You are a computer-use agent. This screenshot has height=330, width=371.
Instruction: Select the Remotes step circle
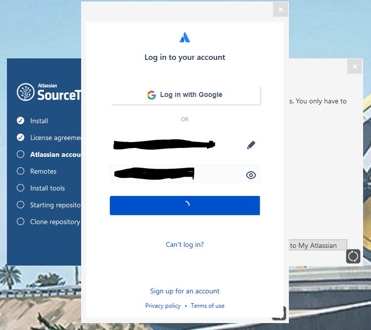pyautogui.click(x=21, y=171)
